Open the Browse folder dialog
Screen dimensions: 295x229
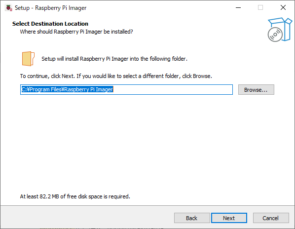[x=256, y=89]
